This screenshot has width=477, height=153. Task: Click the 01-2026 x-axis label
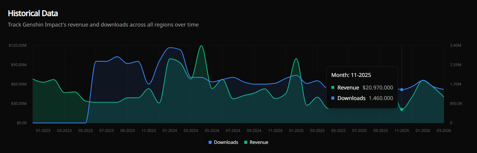423,130
